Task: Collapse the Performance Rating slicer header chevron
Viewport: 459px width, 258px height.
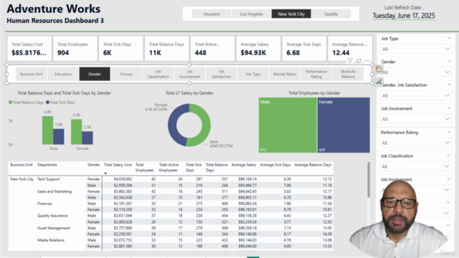Action: (x=449, y=132)
